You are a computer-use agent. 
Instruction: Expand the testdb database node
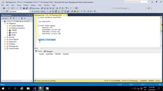click(7, 35)
